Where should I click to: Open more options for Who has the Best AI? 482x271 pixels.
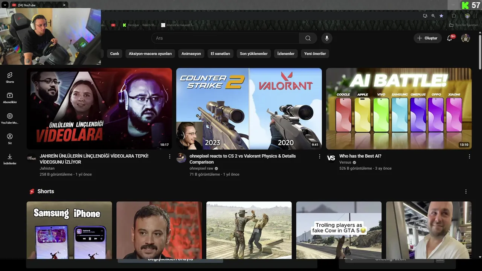(x=469, y=156)
